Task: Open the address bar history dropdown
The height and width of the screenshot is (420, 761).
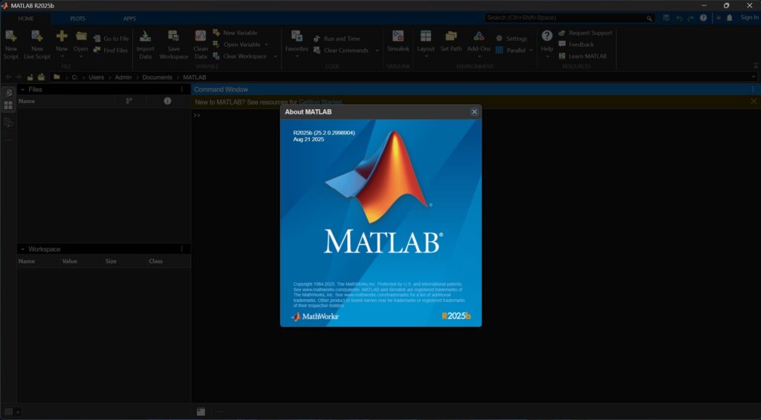Action: 754,77
